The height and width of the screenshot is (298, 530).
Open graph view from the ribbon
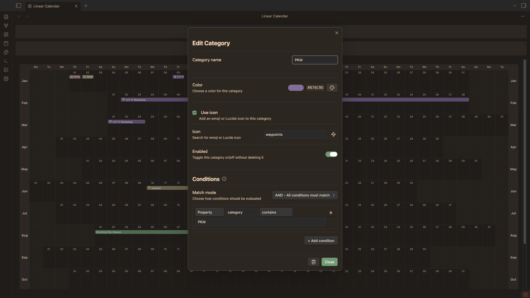point(6,26)
